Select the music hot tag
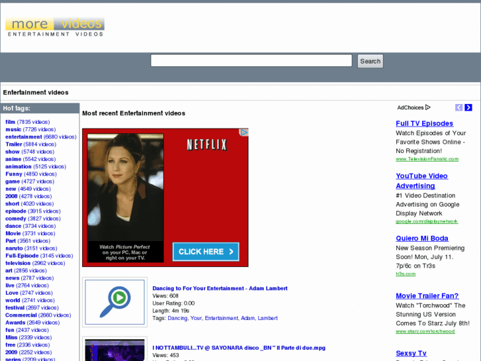Screen dimensions: 481x361 point(13,129)
